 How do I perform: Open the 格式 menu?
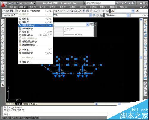click(53, 7)
